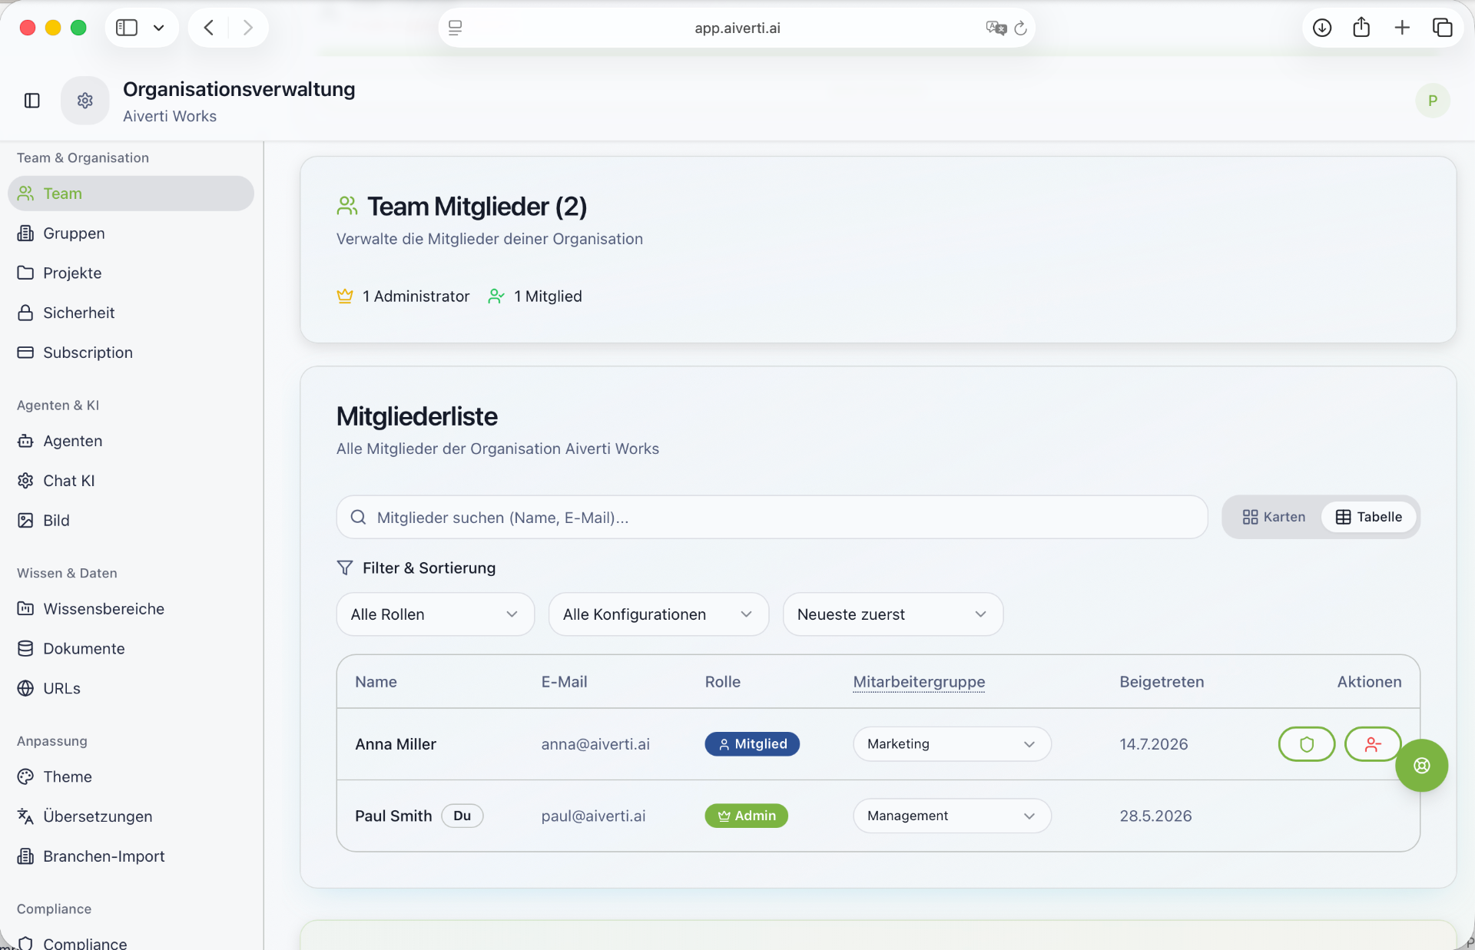The width and height of the screenshot is (1475, 950).
Task: Click the crown icon beside 1 Administrator
Action: pos(345,296)
